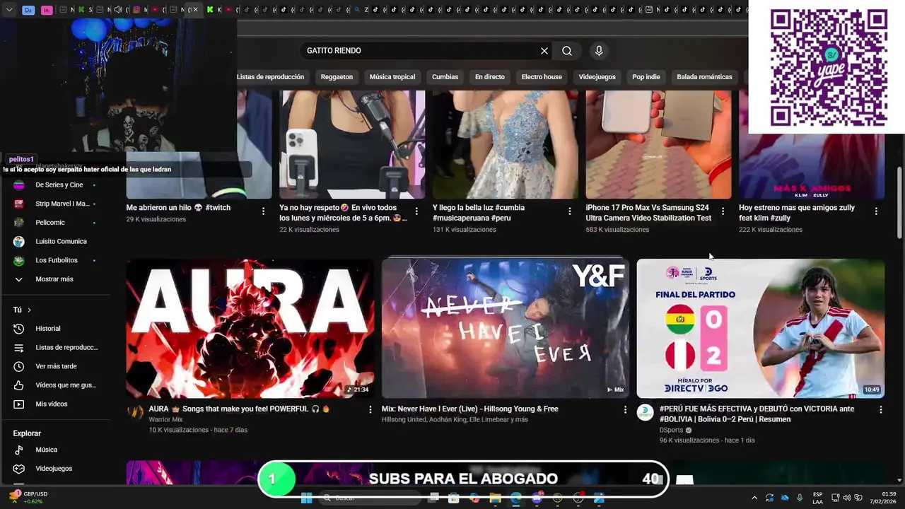
Task: Click the taskbar microphone tray icon
Action: tap(800, 498)
